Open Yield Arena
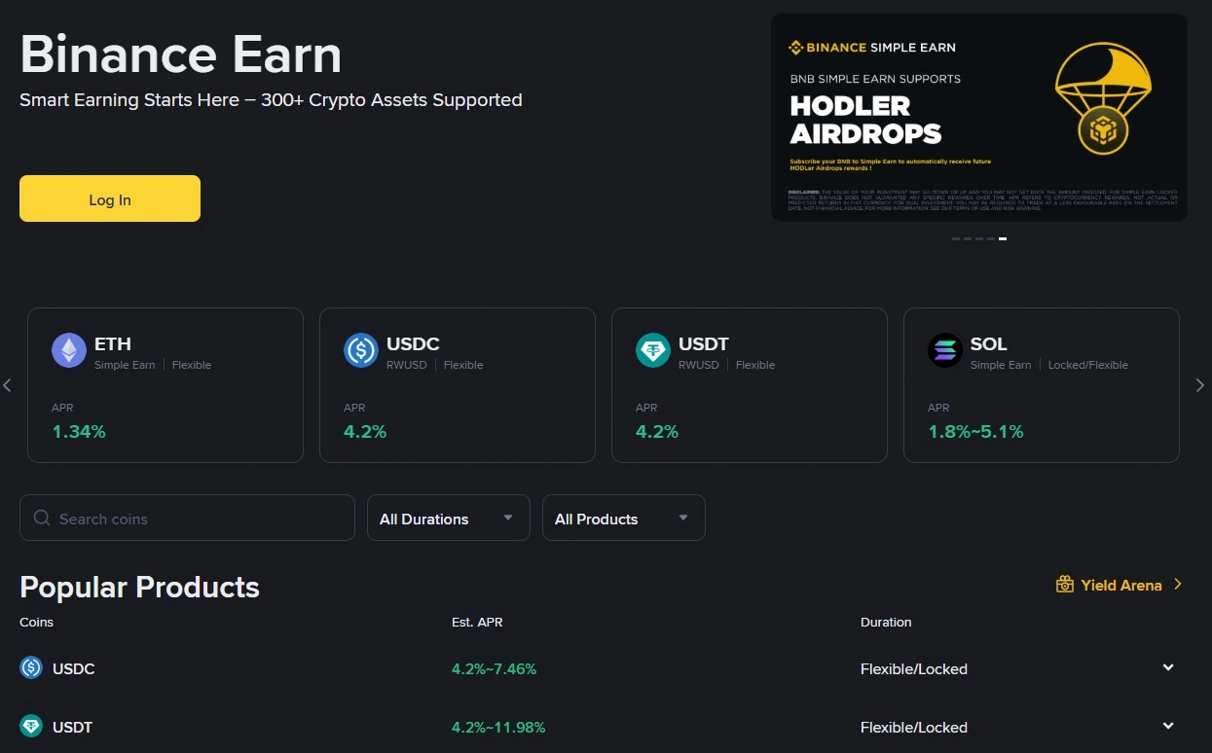This screenshot has height=753, width=1212. (1120, 585)
